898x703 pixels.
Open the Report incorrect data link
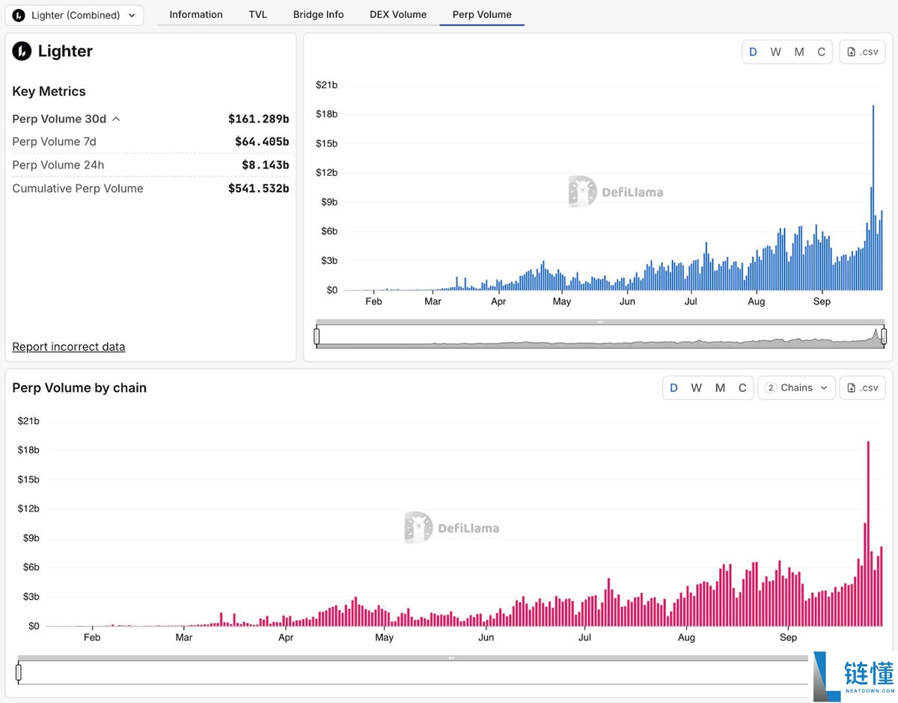coord(69,347)
